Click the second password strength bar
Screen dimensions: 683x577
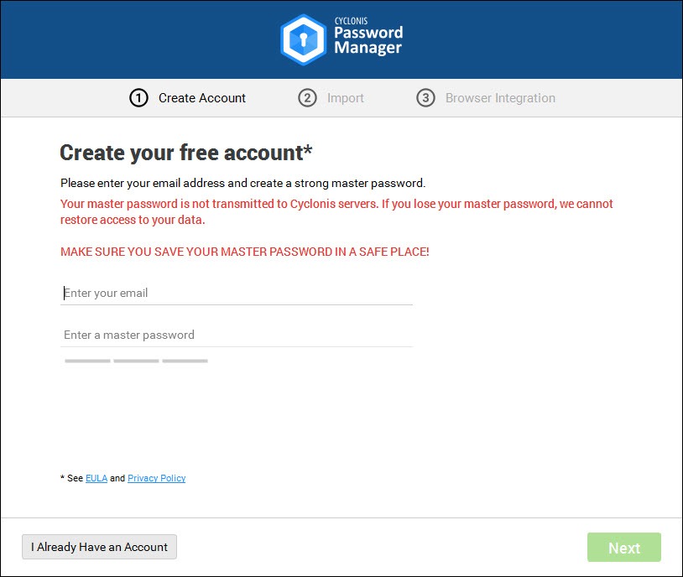pos(136,361)
